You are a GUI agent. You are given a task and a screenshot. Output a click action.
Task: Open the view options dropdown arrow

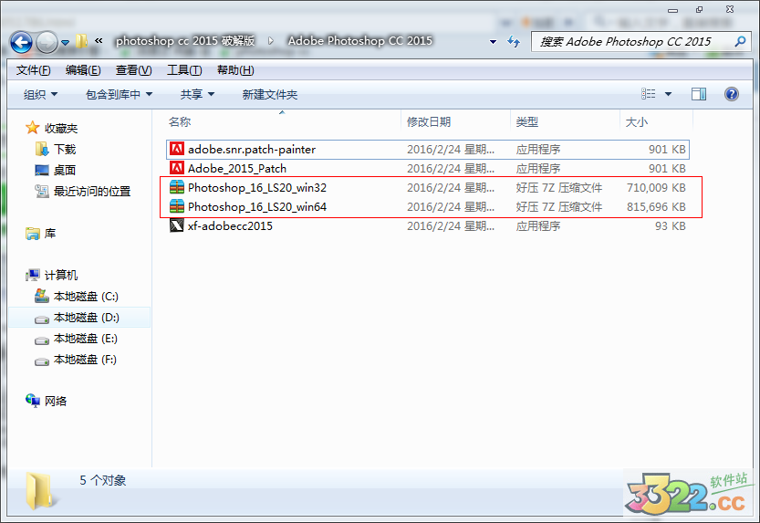pos(669,94)
